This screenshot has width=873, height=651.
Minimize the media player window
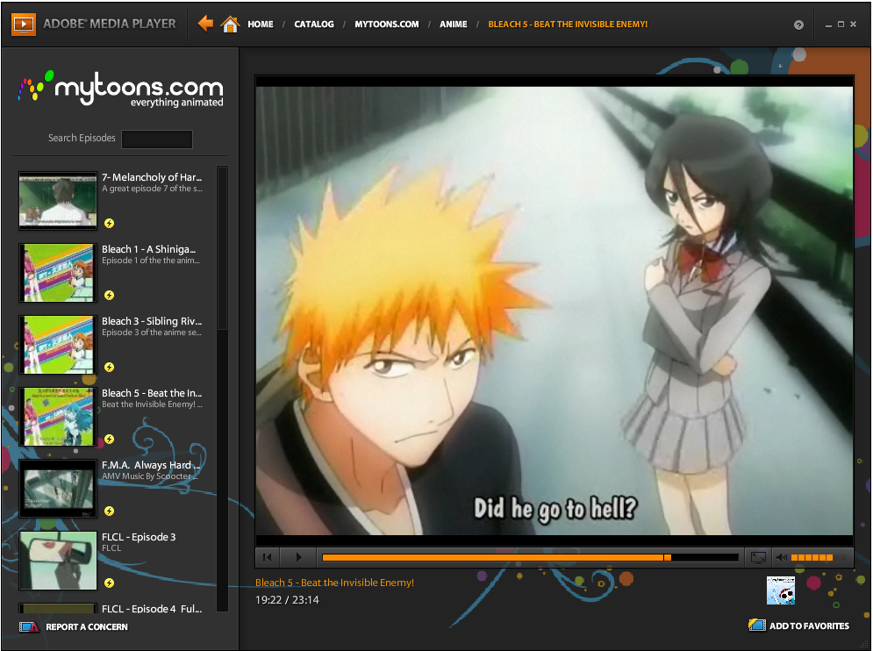click(x=828, y=25)
